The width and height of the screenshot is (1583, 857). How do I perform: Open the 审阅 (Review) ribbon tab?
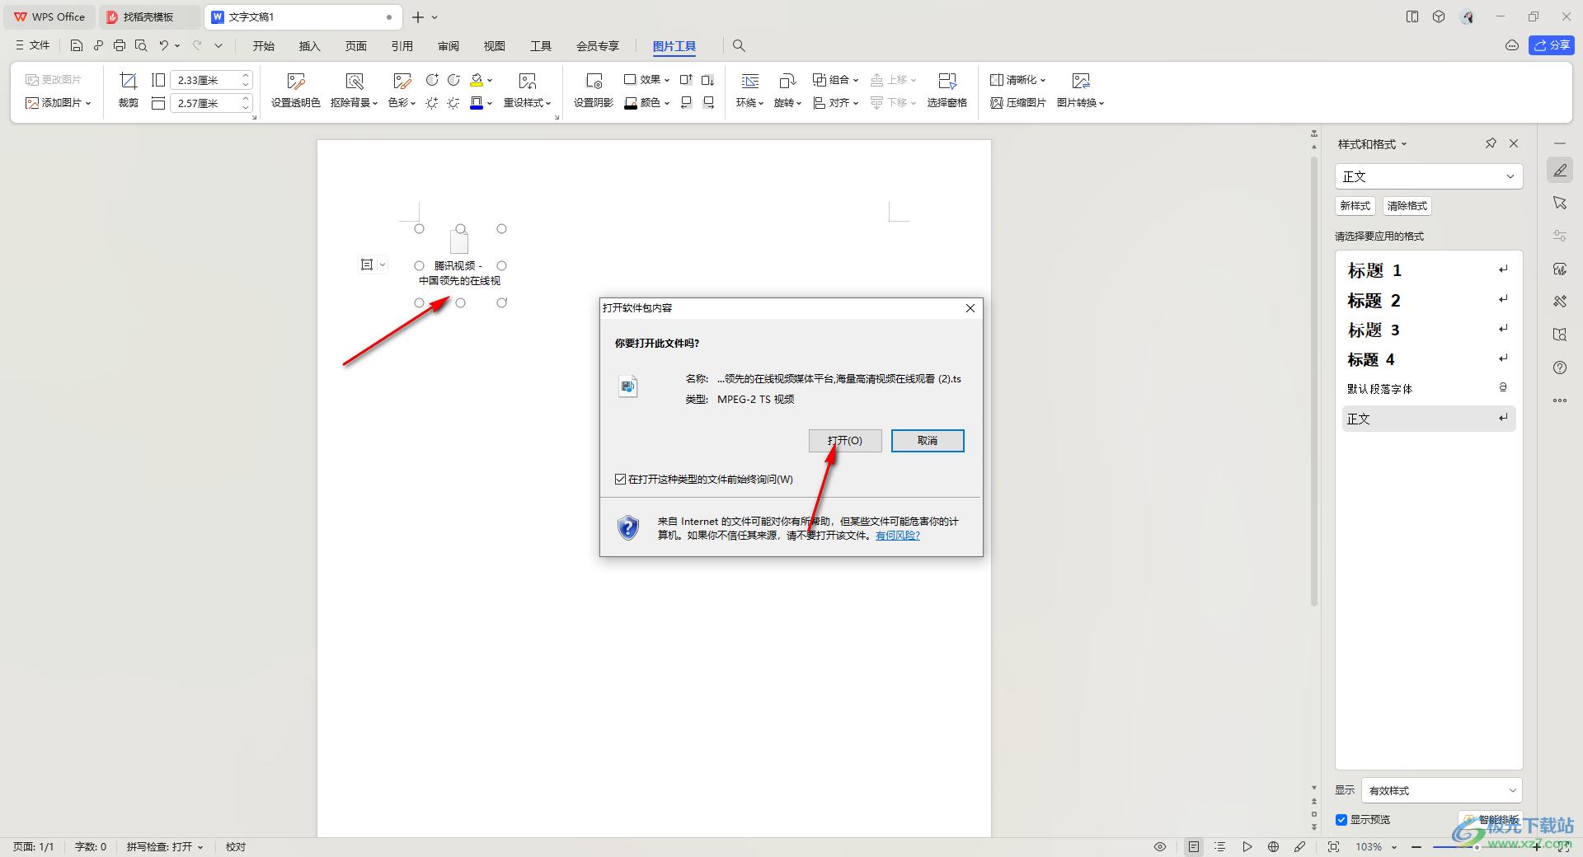449,46
